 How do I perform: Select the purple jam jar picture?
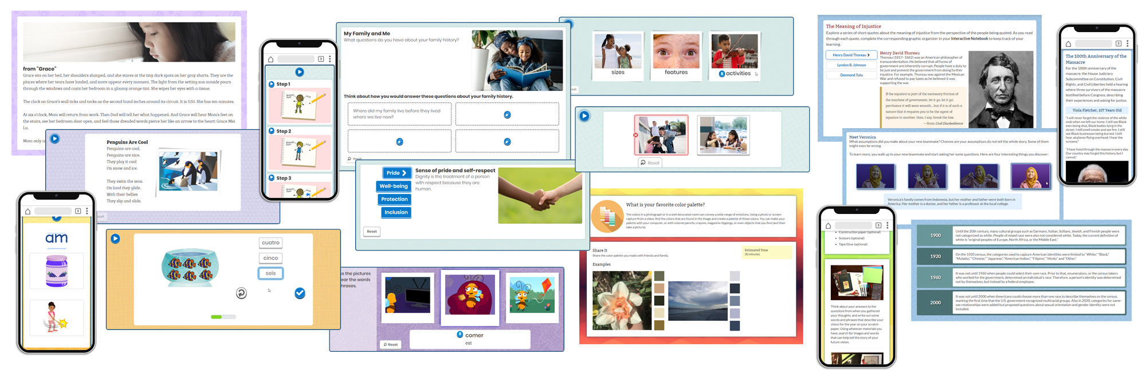pyautogui.click(x=56, y=270)
